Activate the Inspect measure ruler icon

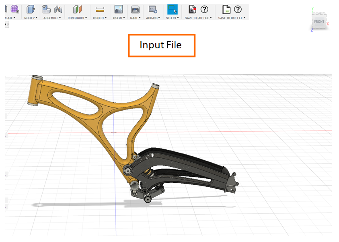(x=100, y=10)
